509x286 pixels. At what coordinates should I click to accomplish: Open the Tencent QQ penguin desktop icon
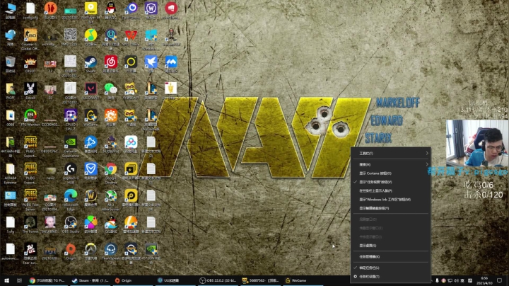click(x=111, y=11)
